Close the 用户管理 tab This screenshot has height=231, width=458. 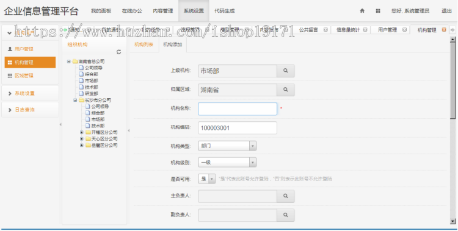[x=404, y=30]
